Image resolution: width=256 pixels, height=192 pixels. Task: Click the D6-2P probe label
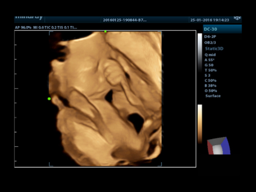[x=210, y=37]
